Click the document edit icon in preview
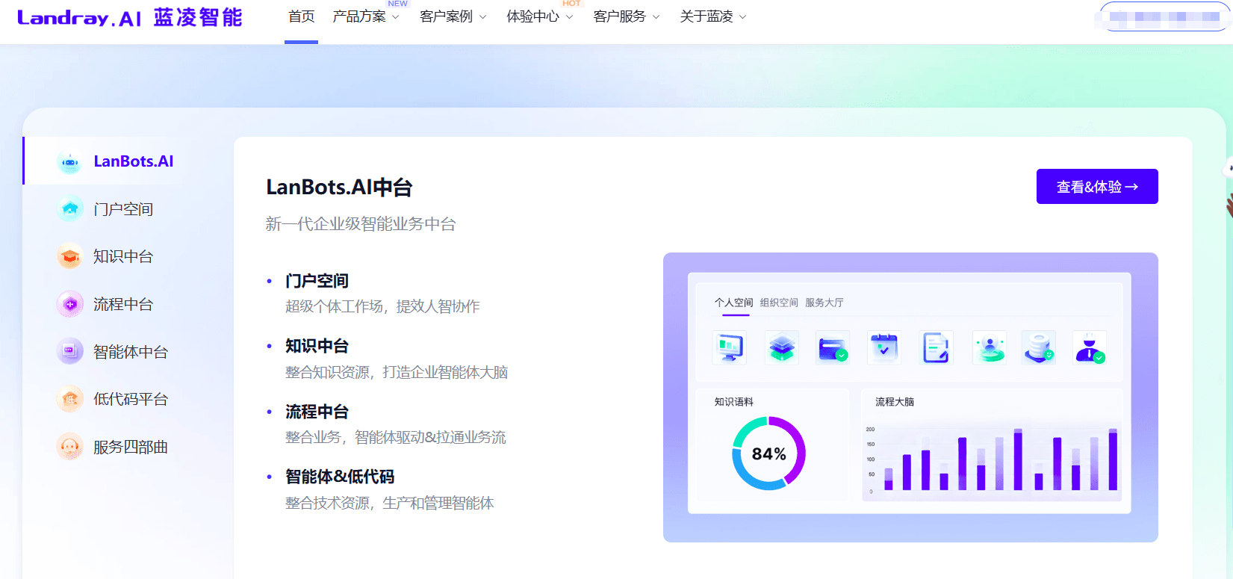The height and width of the screenshot is (579, 1233). point(936,347)
